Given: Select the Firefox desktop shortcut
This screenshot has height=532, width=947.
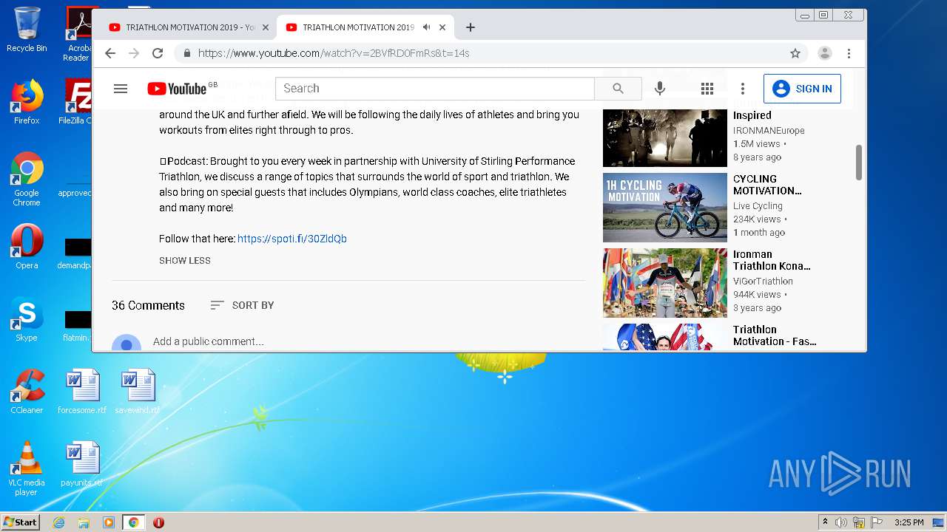Looking at the screenshot, I should point(27,102).
